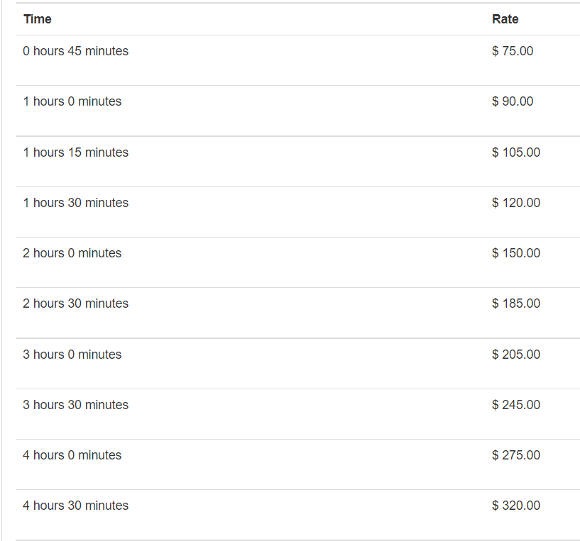Select the 0 hours 45 minutes row

click(x=76, y=51)
